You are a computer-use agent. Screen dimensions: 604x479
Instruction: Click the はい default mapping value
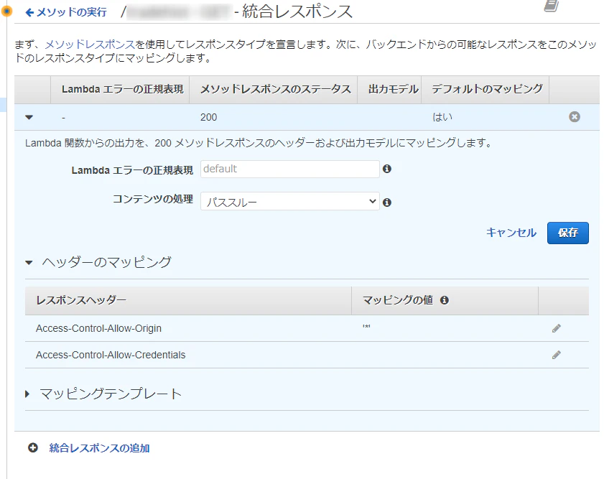click(442, 117)
